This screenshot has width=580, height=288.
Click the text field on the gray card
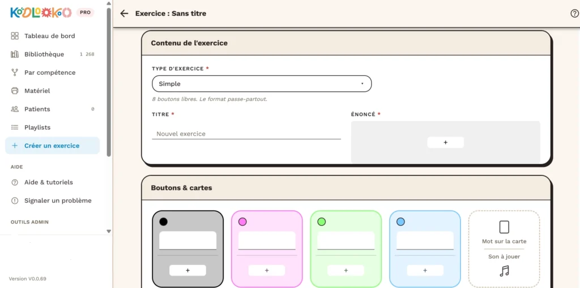click(x=188, y=240)
